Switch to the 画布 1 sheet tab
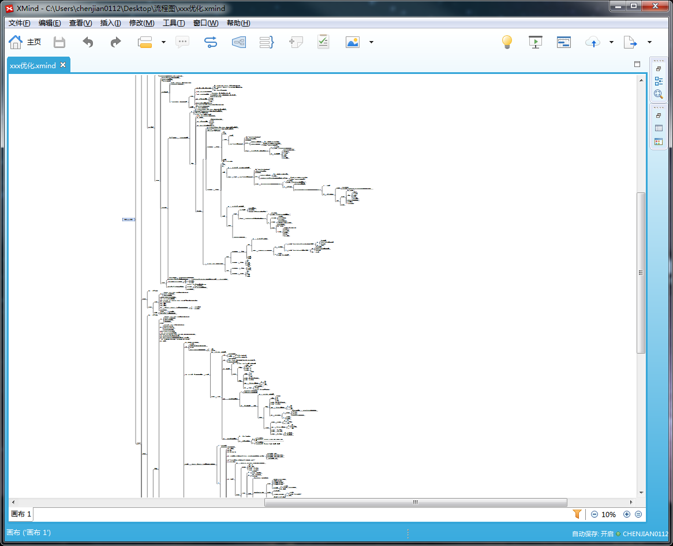 coord(21,514)
